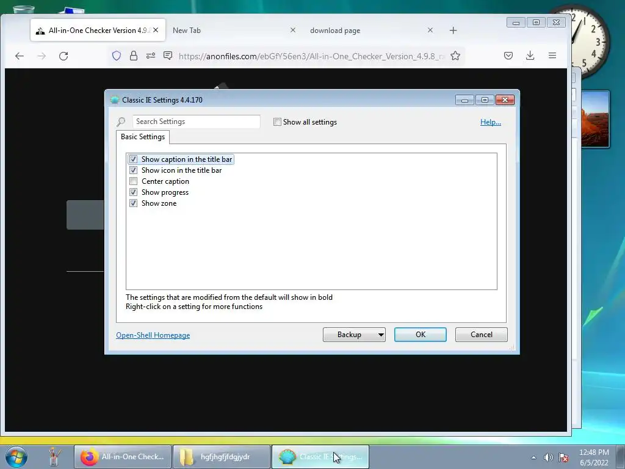Open Firefox downloads panel
This screenshot has height=469, width=625.
coord(530,56)
